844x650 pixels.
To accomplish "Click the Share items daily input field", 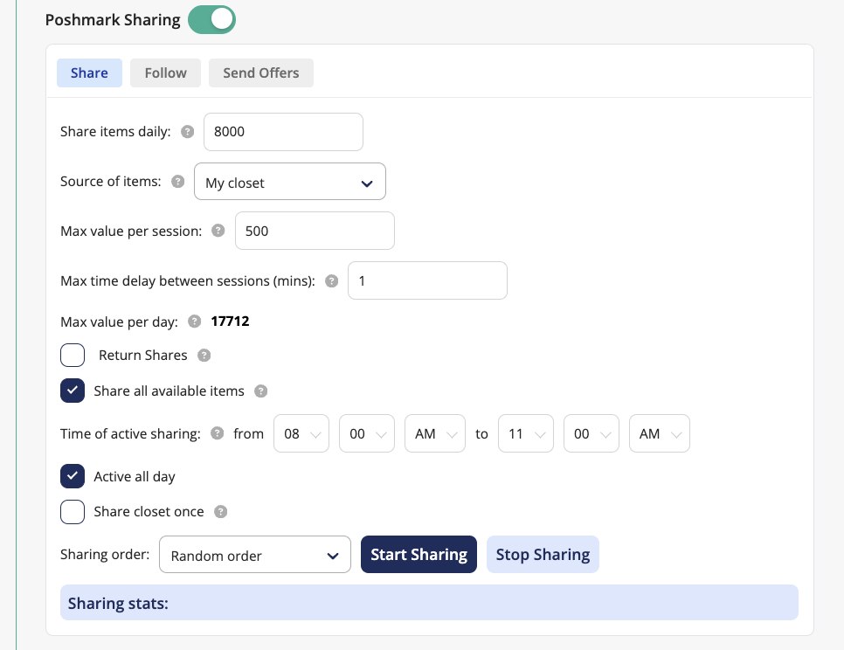I will [282, 132].
